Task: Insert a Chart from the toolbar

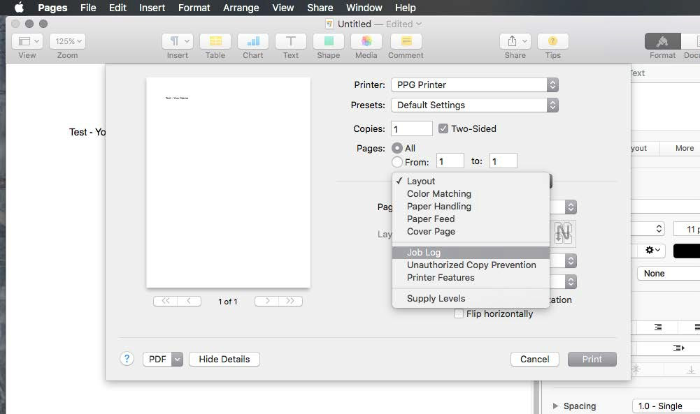Action: (x=253, y=41)
